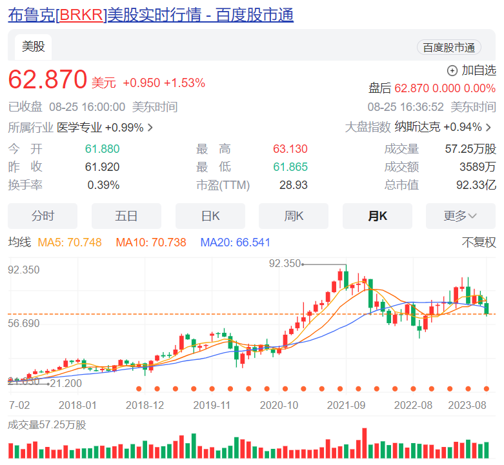Click the plus icon beside 加自选
This screenshot has width=504, height=465.
(x=452, y=71)
